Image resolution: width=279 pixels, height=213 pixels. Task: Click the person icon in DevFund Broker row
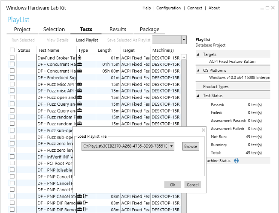[x=79, y=58]
